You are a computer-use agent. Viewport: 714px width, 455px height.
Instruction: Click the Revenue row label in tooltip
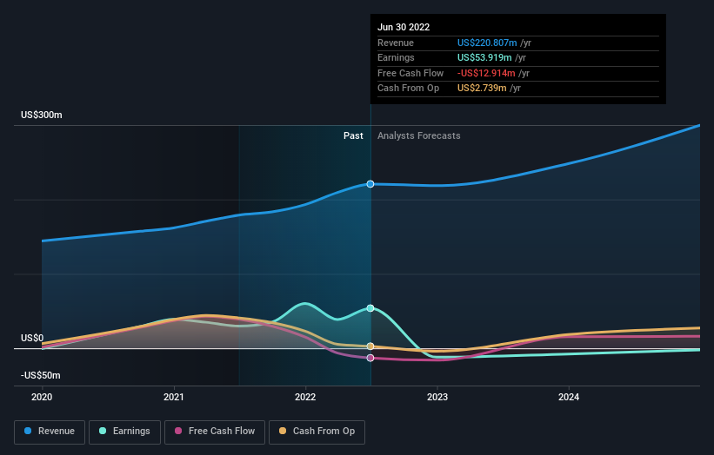(x=396, y=43)
